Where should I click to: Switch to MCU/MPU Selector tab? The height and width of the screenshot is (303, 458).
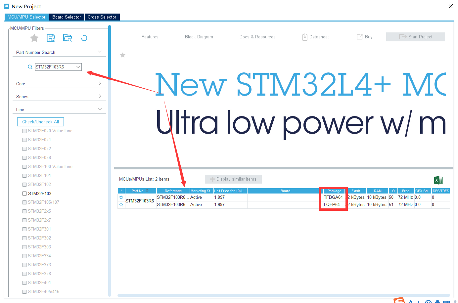coord(26,17)
